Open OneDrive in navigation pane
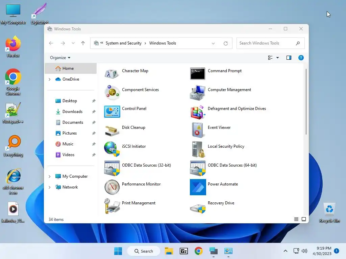This screenshot has height=259, width=346. [71, 79]
